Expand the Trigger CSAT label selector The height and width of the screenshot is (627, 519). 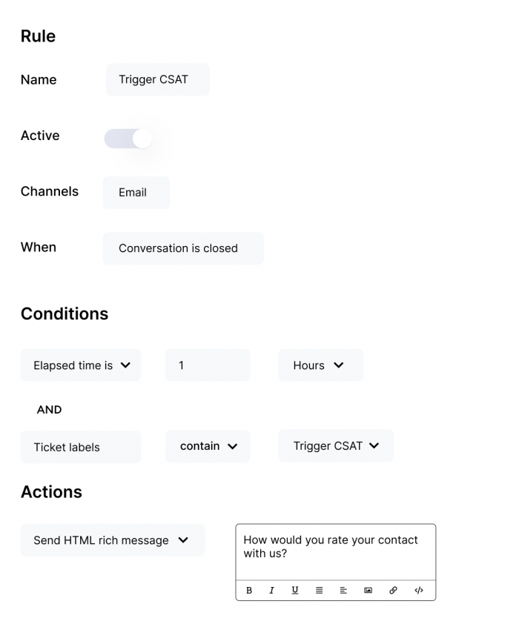point(335,445)
